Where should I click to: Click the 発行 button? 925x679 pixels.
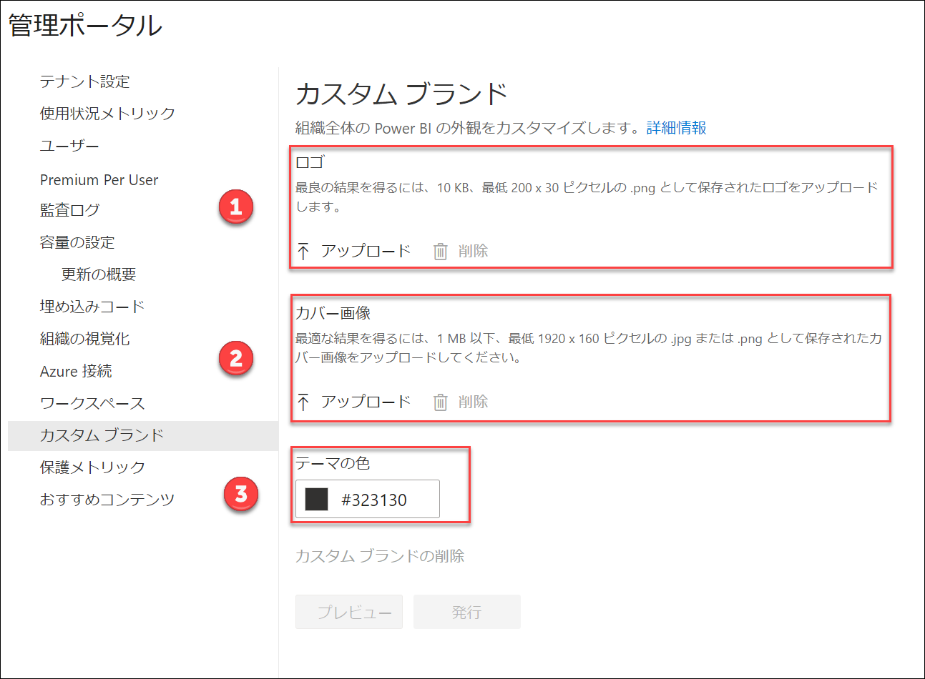[467, 612]
